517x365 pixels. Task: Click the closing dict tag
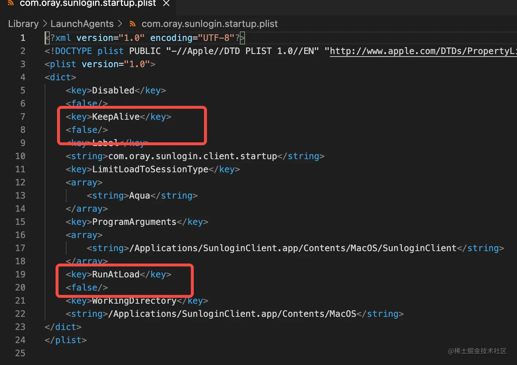click(x=63, y=327)
